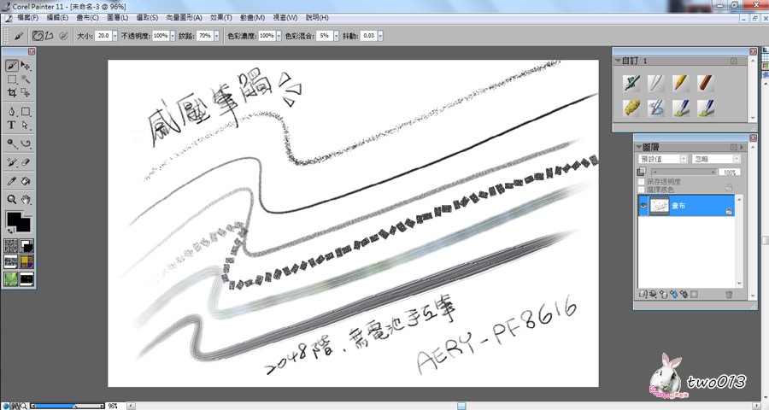Click the zoom slider at bottom

68,406
